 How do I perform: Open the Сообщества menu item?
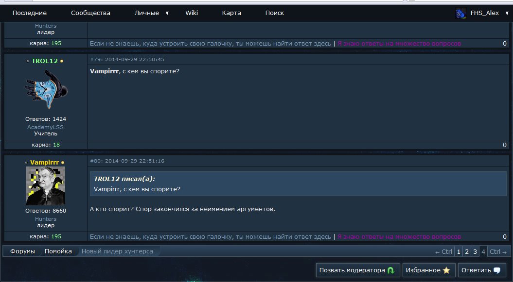(x=90, y=13)
